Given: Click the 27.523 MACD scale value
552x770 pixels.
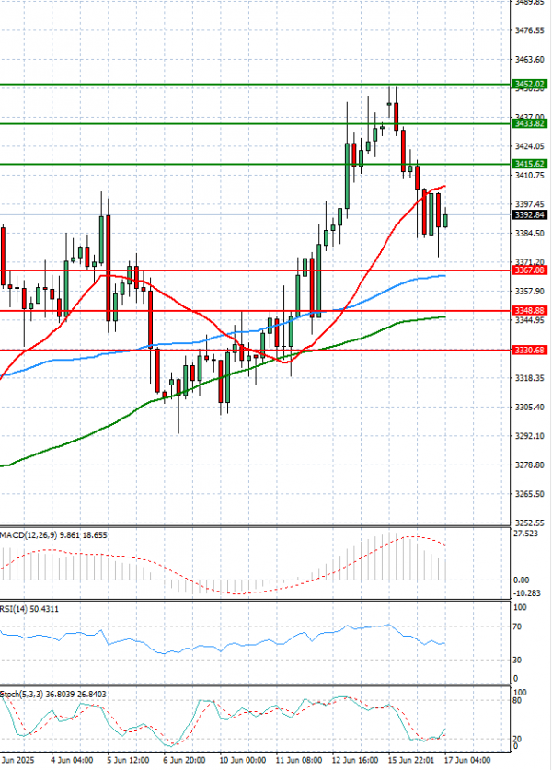Looking at the screenshot, I should pyautogui.click(x=526, y=534).
